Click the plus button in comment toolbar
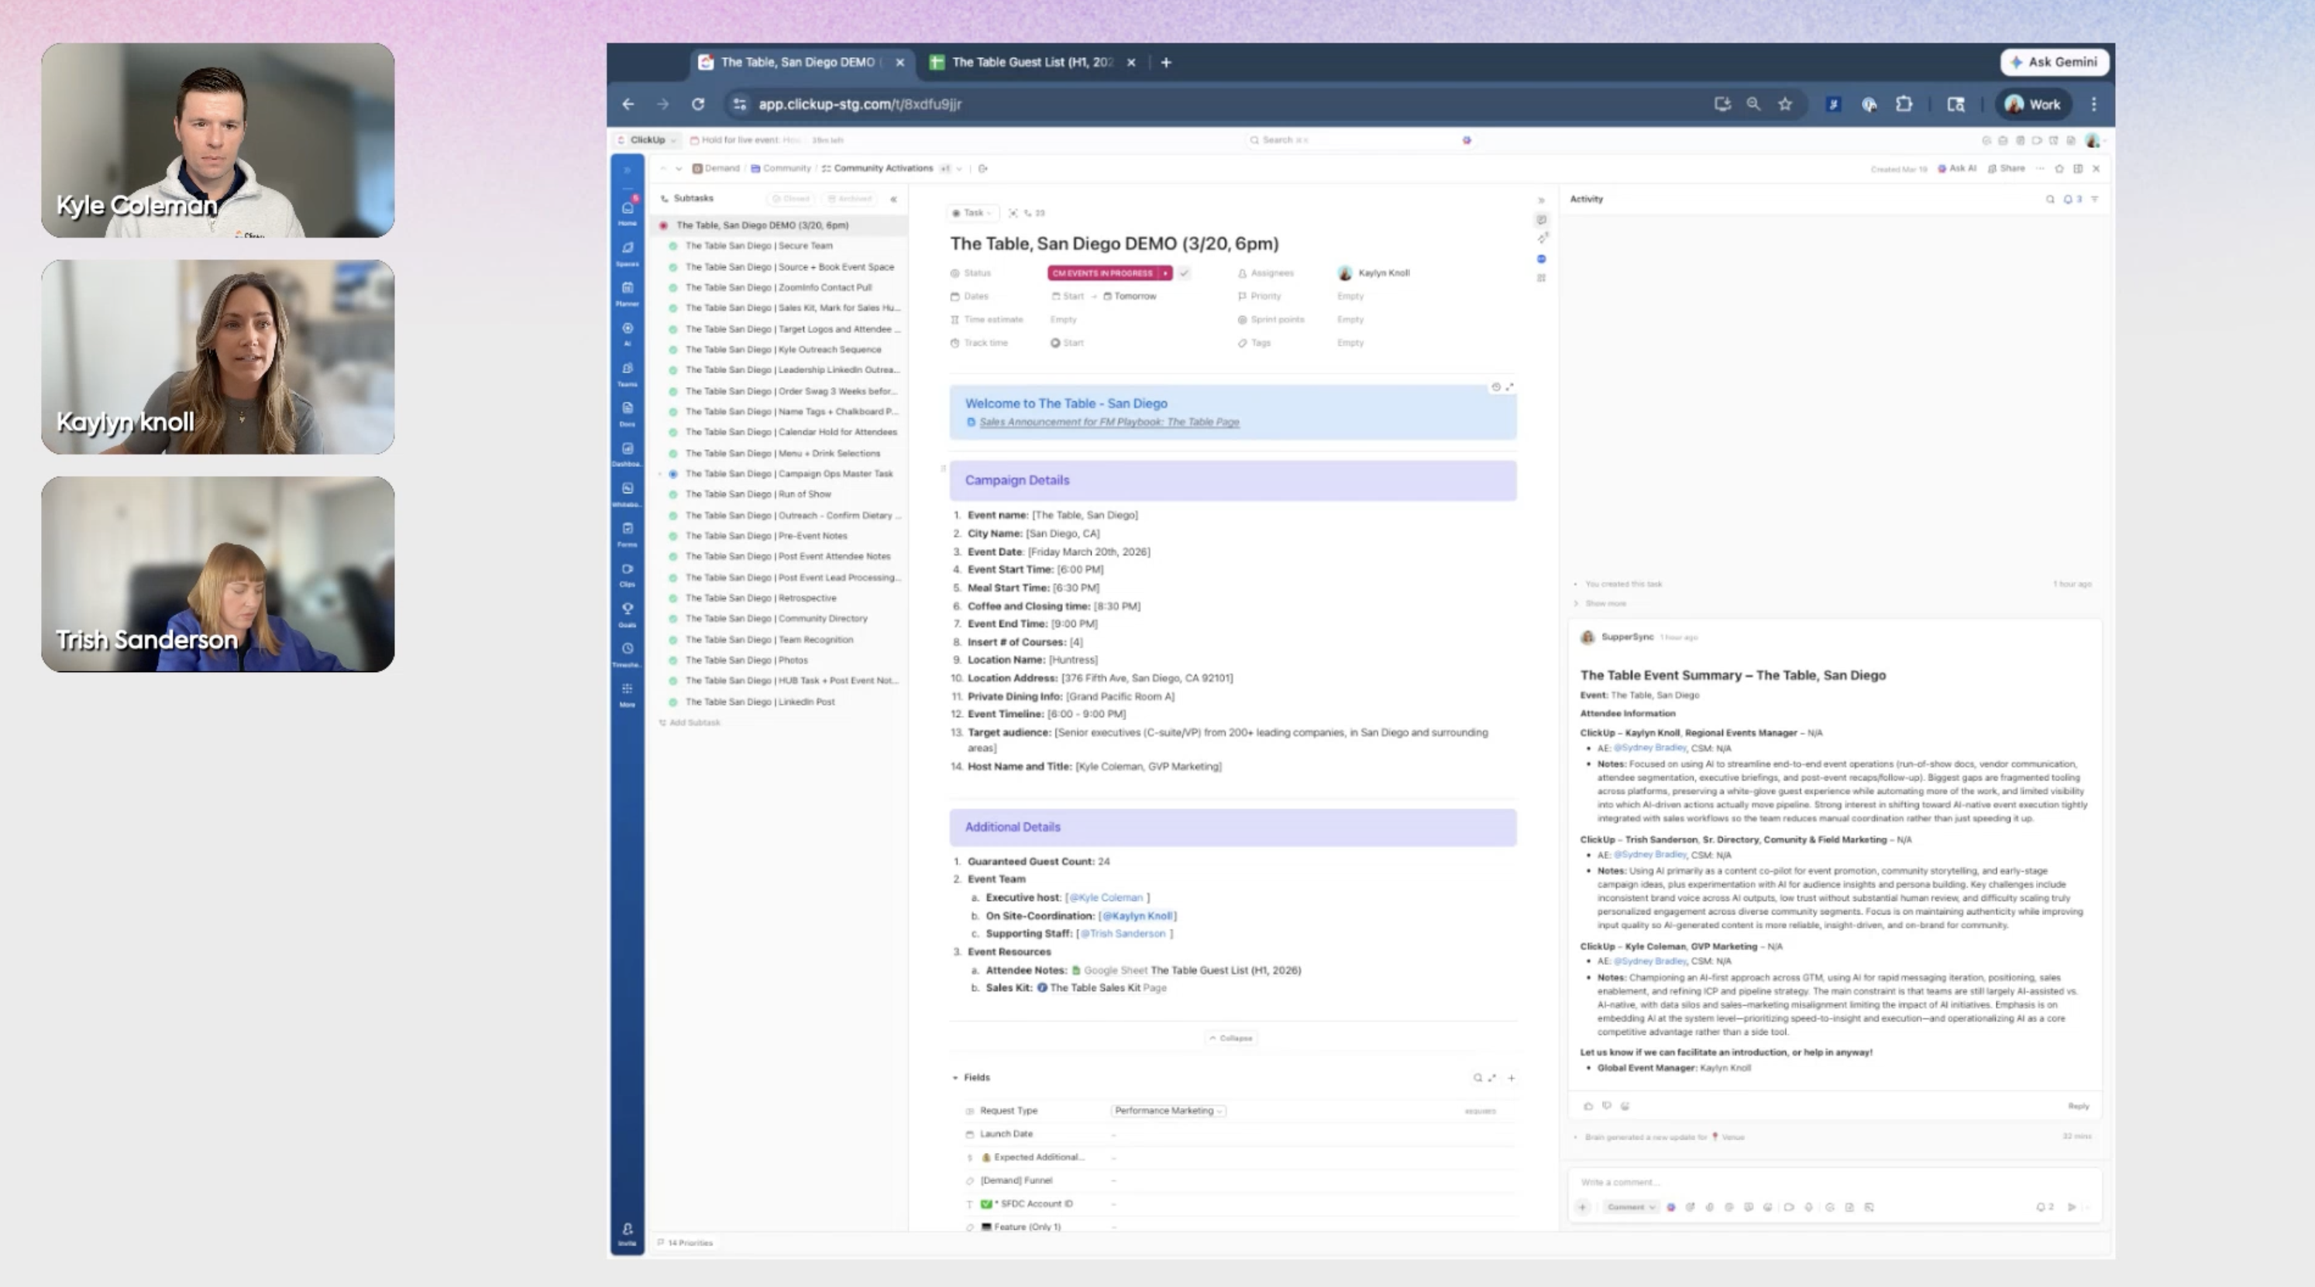Image resolution: width=2315 pixels, height=1287 pixels. point(1583,1207)
